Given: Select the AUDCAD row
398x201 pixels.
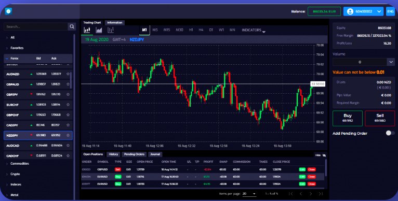Looking at the screenshot, I should point(38,145).
